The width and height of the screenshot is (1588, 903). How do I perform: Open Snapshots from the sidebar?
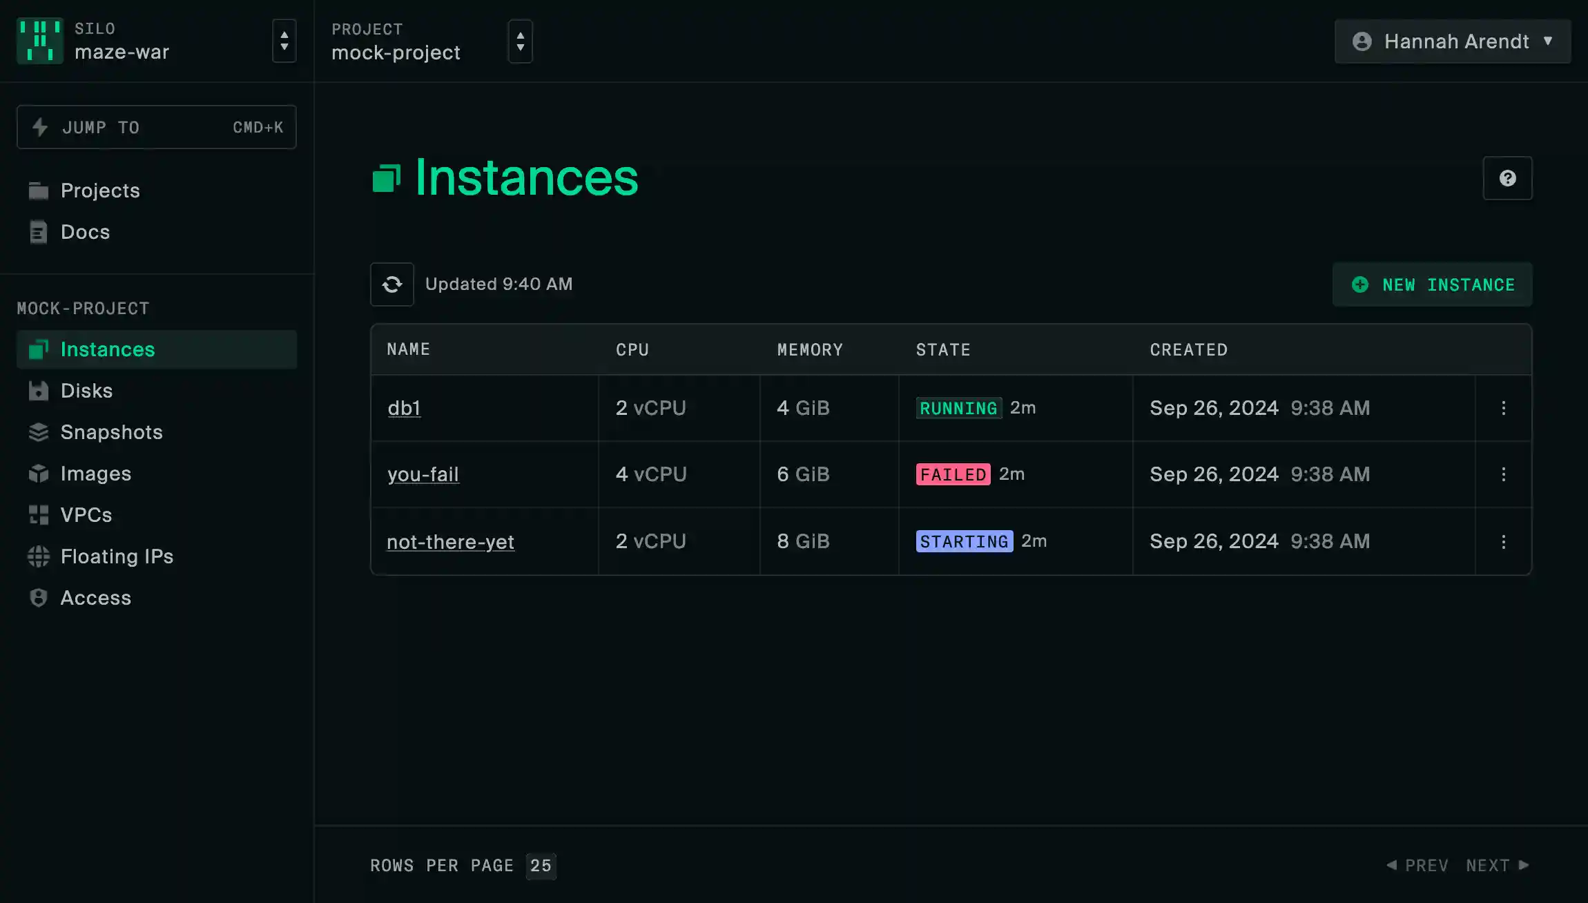39,432
